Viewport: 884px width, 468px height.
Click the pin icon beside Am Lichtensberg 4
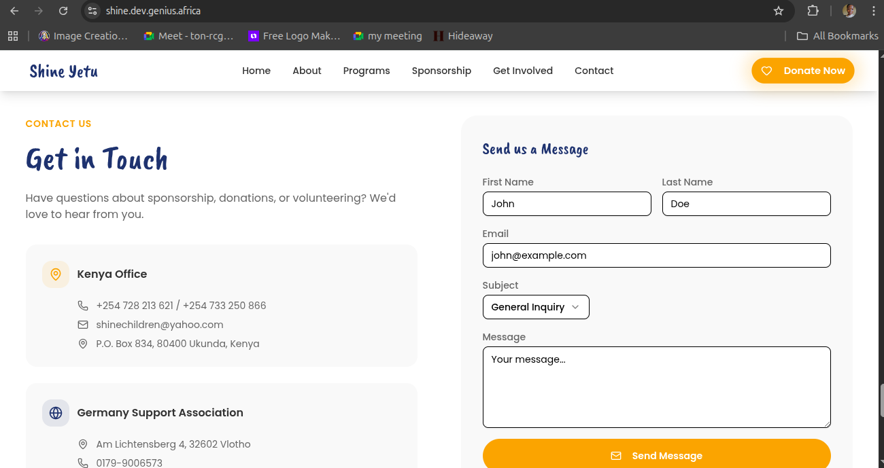83,444
